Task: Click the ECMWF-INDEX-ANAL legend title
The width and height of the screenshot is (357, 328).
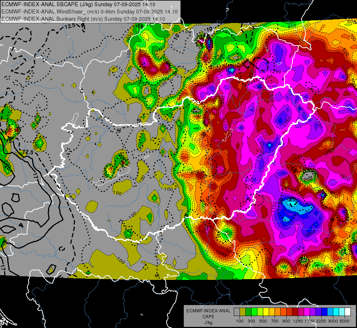Action: pos(208,311)
